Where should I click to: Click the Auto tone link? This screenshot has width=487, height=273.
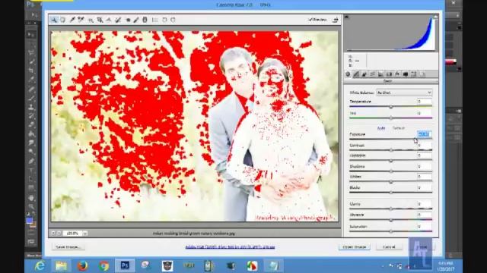[x=381, y=128]
